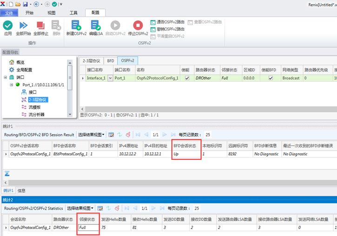The width and height of the screenshot is (337, 236).
Task: Collapse the Port_1 tree node
Action: click(11, 85)
